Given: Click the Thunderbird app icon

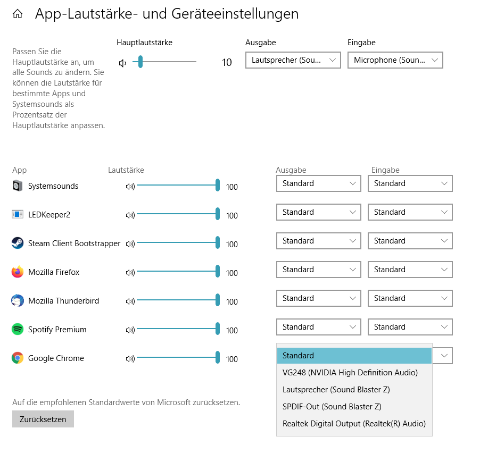Looking at the screenshot, I should pos(18,300).
